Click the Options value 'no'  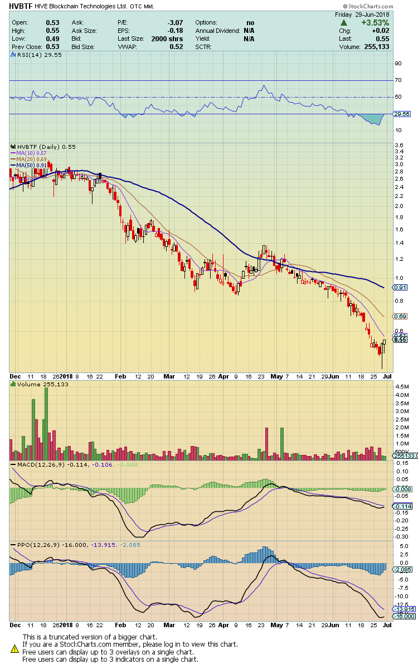(250, 22)
